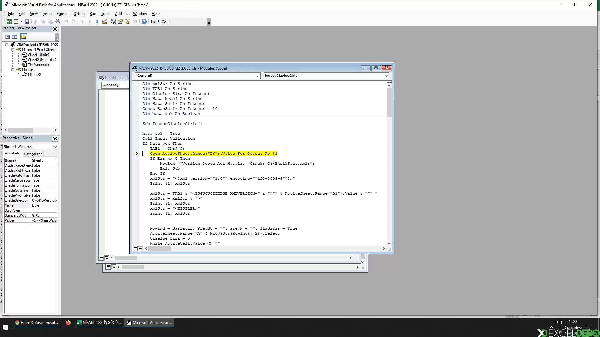Open the Add-Ins menu
The width and height of the screenshot is (600, 337).
[x=122, y=14]
